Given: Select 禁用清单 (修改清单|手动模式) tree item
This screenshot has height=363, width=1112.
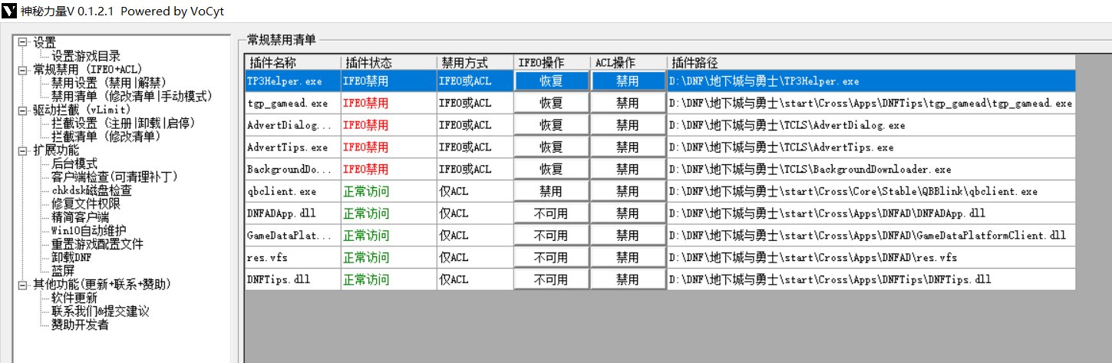Looking at the screenshot, I should coord(130,97).
